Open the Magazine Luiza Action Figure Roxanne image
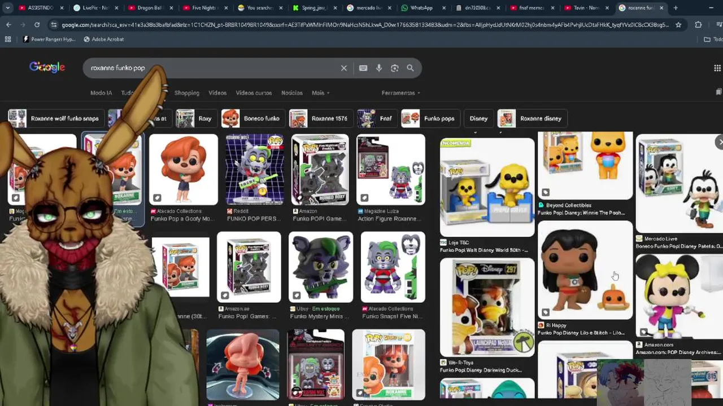The height and width of the screenshot is (406, 723). (391, 169)
